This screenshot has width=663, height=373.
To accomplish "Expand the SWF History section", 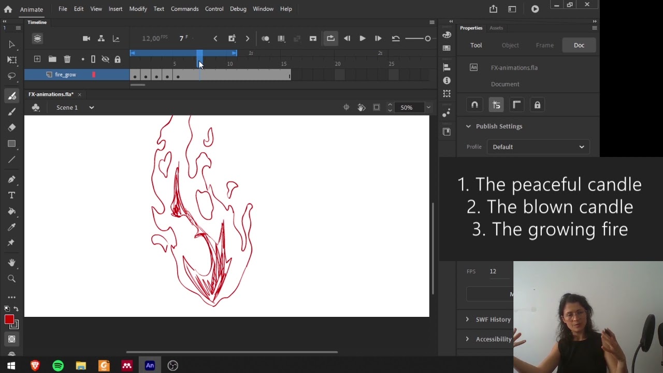I will tap(467, 320).
